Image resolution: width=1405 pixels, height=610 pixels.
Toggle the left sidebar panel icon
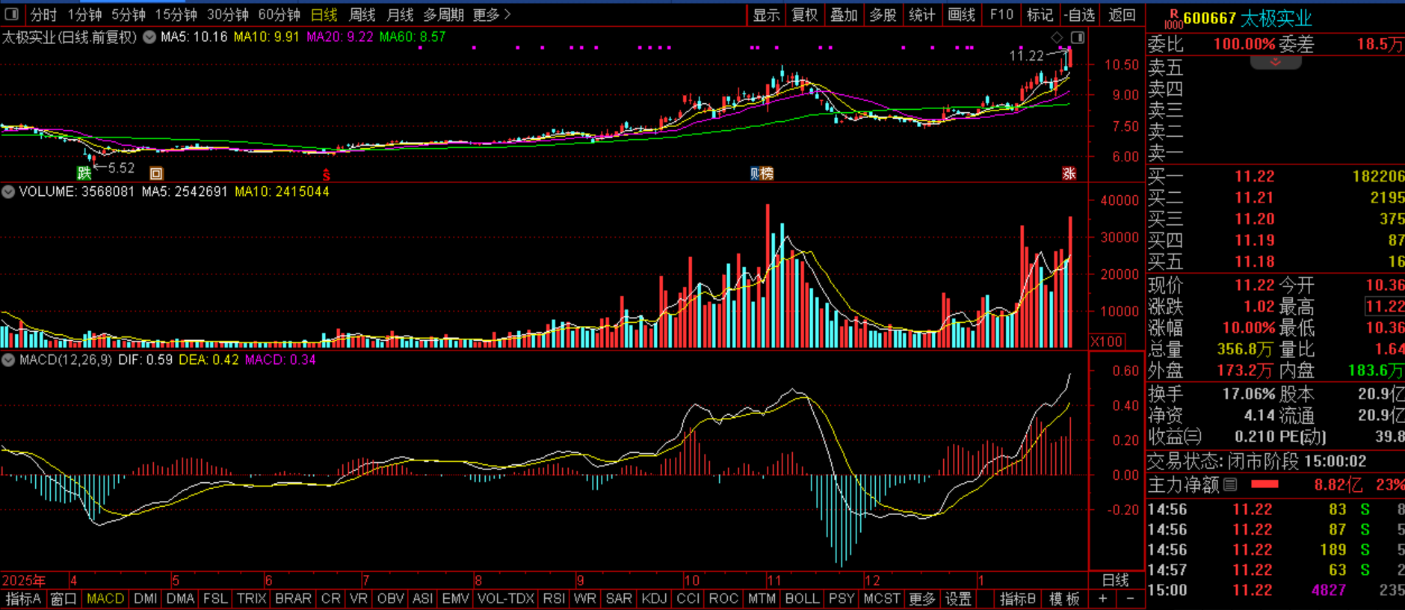[x=12, y=14]
